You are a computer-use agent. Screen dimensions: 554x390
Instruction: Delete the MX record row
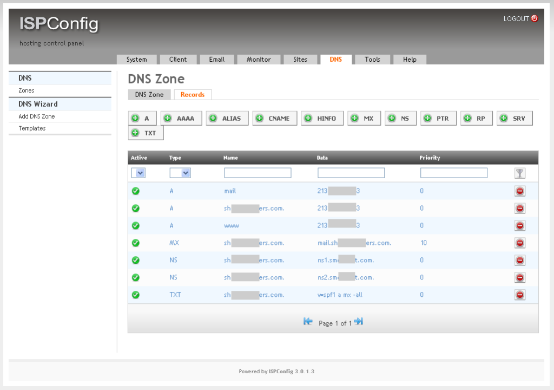click(x=520, y=243)
